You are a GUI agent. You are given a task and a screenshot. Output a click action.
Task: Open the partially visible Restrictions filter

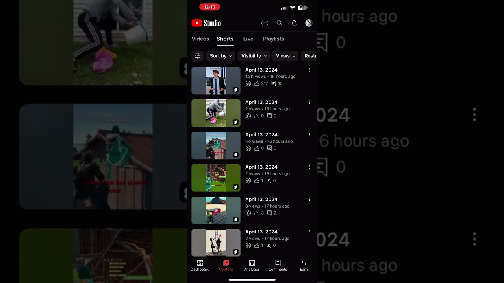[309, 56]
